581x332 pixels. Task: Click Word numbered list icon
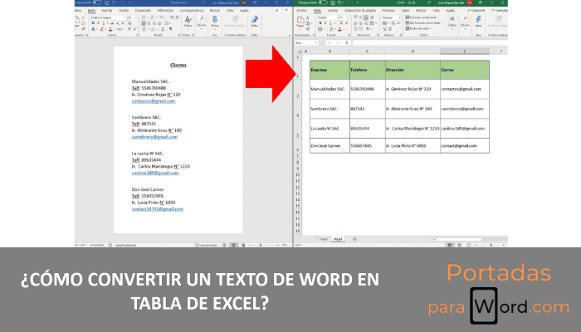[152, 17]
